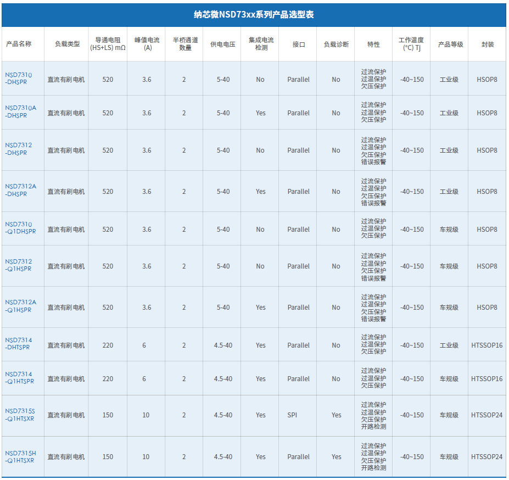Click the 峰值电流 (A) column header
The image size is (509, 480).
click(147, 44)
